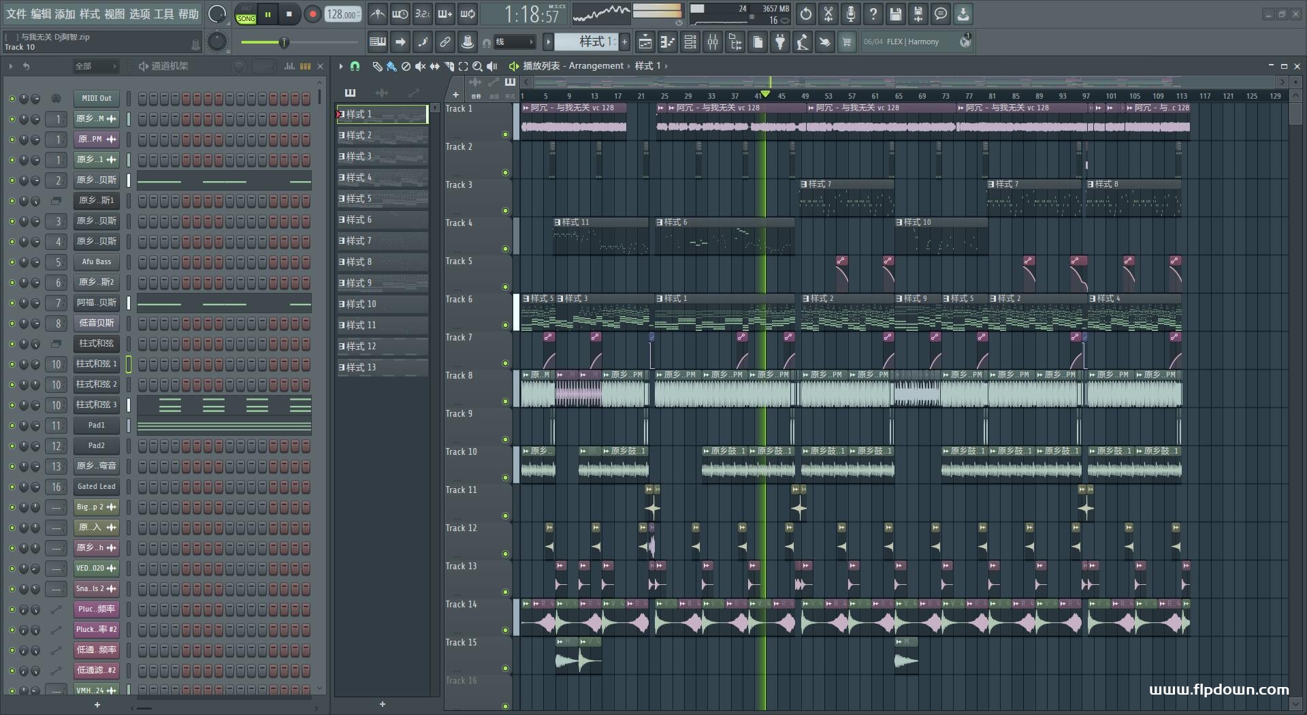Toggle loop recording icon
1307x715 pixels.
468,14
